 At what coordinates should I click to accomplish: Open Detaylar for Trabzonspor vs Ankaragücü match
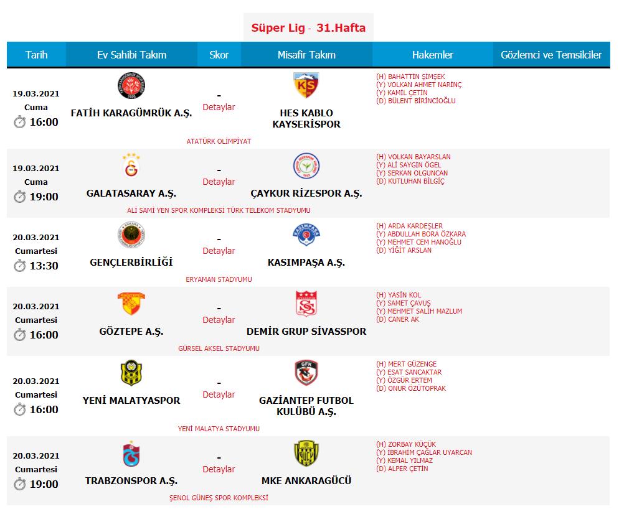[219, 469]
